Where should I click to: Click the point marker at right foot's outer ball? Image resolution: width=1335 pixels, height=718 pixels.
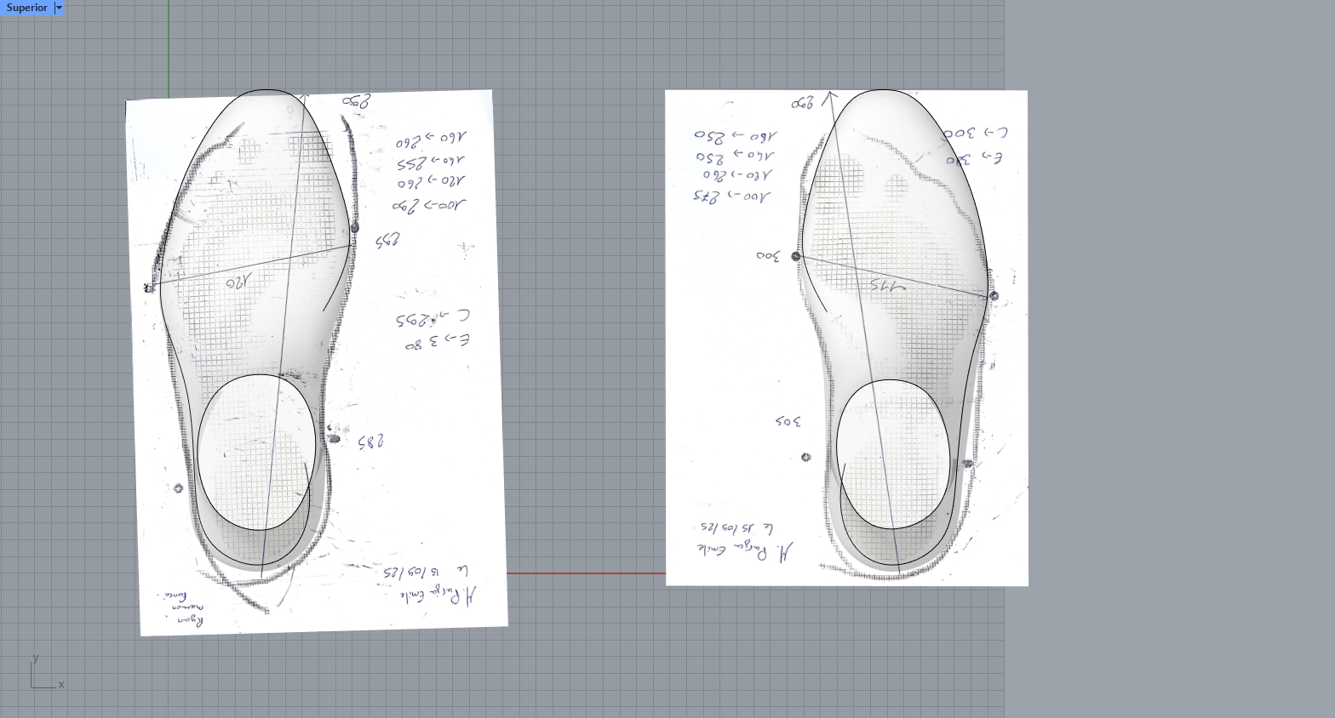pos(994,296)
